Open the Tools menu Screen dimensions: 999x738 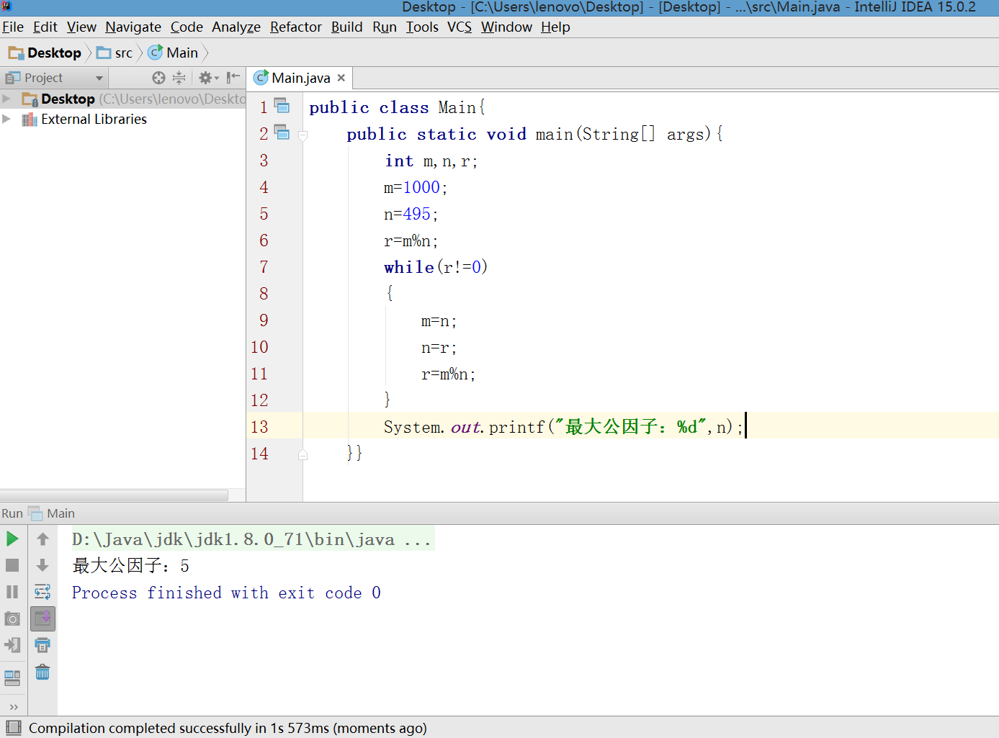coord(422,27)
